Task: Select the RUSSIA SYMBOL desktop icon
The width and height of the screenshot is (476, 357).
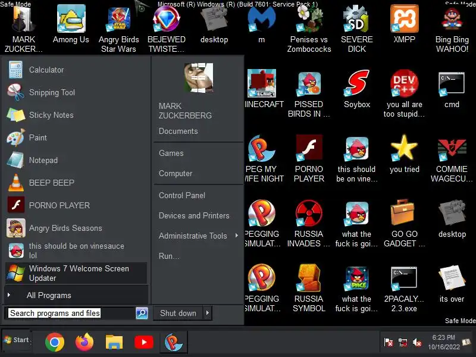Action: coord(309,288)
